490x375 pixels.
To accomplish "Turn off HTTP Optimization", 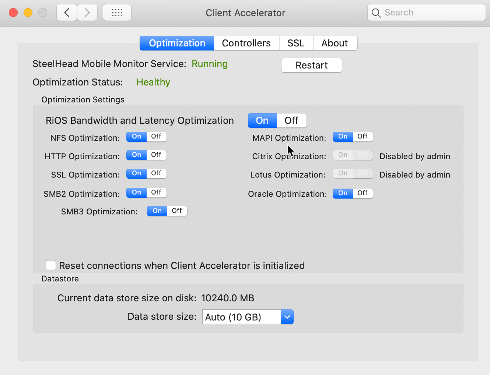I will [x=156, y=155].
